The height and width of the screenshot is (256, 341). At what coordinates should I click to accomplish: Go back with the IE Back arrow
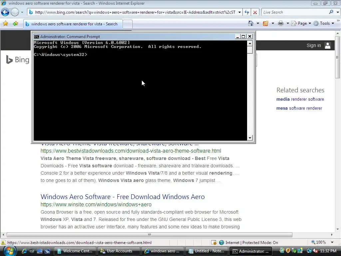coord(5,12)
